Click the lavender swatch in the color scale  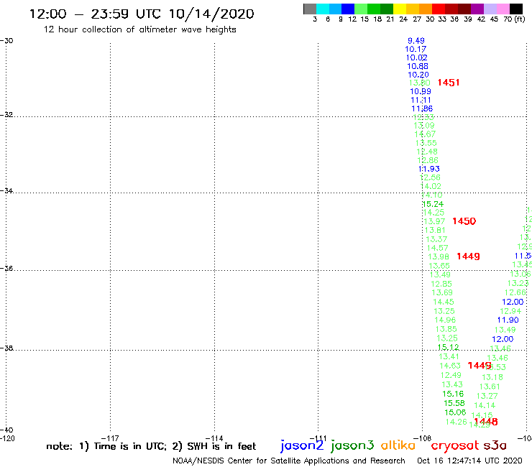click(490, 9)
